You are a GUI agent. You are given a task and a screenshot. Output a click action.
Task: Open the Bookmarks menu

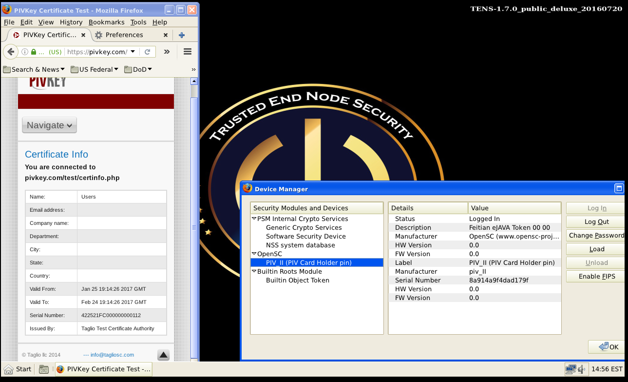pyautogui.click(x=106, y=22)
